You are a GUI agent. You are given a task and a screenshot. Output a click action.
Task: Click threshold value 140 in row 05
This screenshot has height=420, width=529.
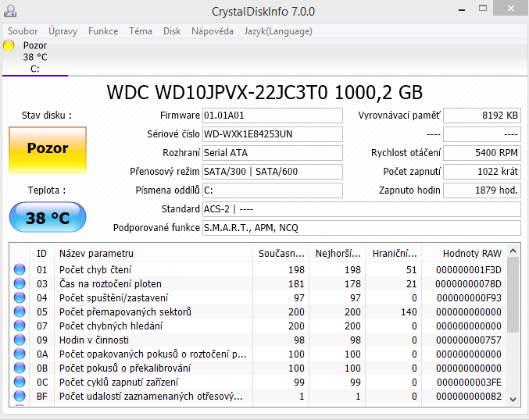409,311
